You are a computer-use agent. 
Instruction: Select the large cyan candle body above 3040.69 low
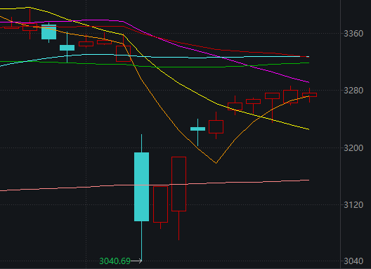click(141, 187)
